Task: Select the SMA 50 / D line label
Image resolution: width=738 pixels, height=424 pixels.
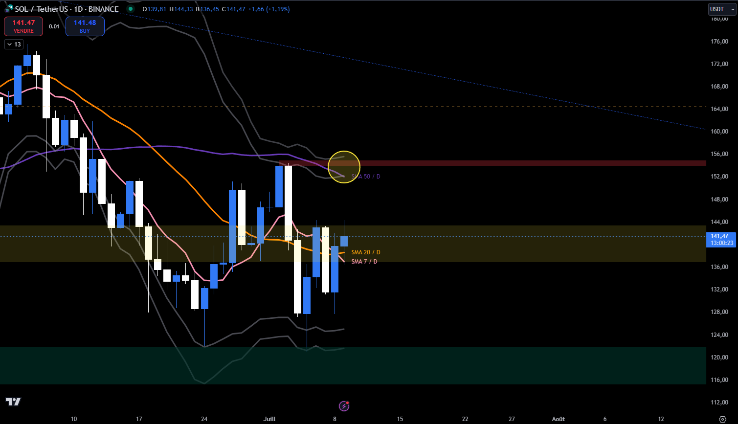Action: click(x=366, y=177)
